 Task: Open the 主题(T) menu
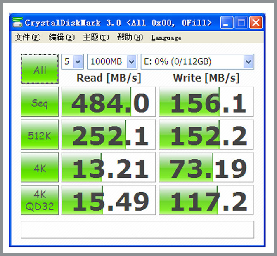point(96,38)
